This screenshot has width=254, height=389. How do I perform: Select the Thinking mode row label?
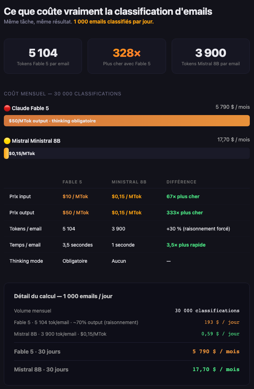point(26,261)
